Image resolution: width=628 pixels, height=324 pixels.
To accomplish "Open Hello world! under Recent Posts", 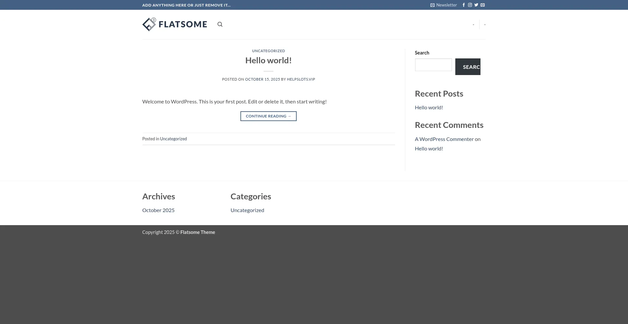I will point(429,107).
